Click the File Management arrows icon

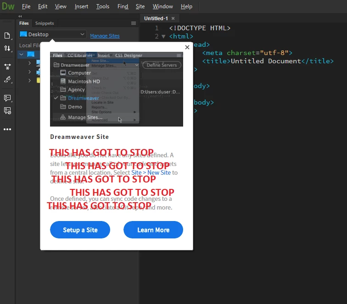click(x=7, y=48)
